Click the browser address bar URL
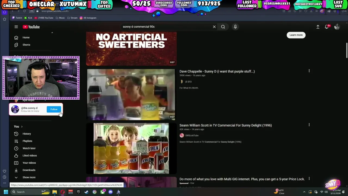 tap(55, 11)
